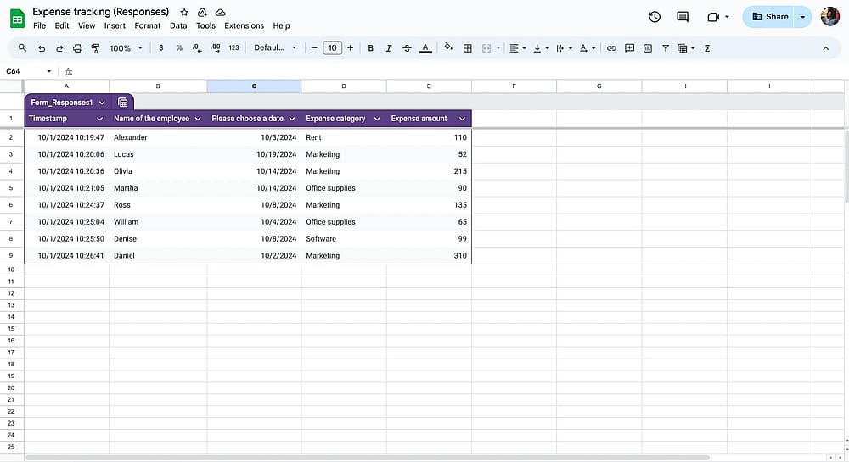Screen dimensions: 849x462
Task: Toggle italic formatting
Action: click(x=388, y=48)
